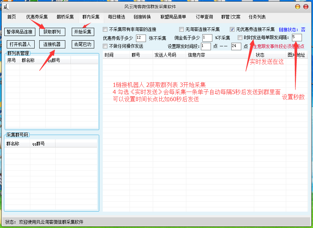Click the 群号 column header
313x228 pixels.
(x=141, y=55)
